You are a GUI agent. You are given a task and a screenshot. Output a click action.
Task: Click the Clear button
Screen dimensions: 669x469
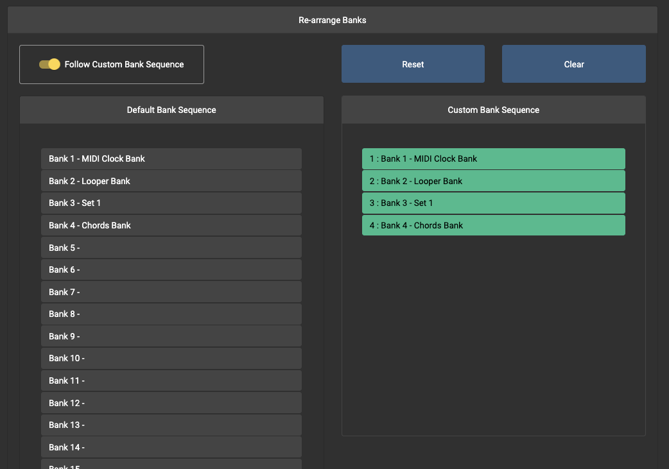tap(573, 64)
